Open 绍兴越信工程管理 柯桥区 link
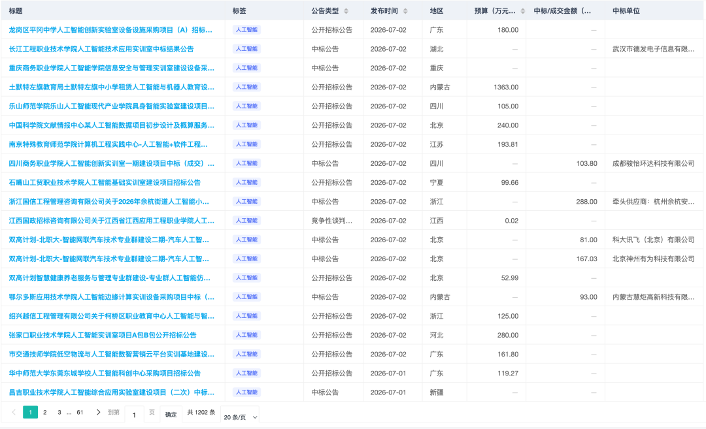The width and height of the screenshot is (706, 429). tap(112, 316)
